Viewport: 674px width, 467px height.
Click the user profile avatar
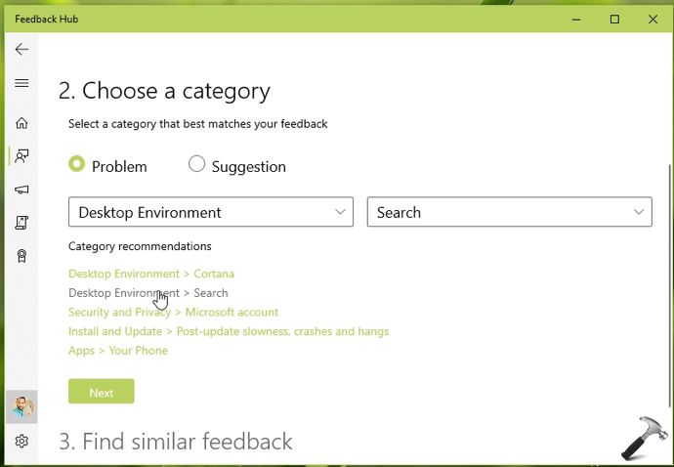(x=21, y=406)
